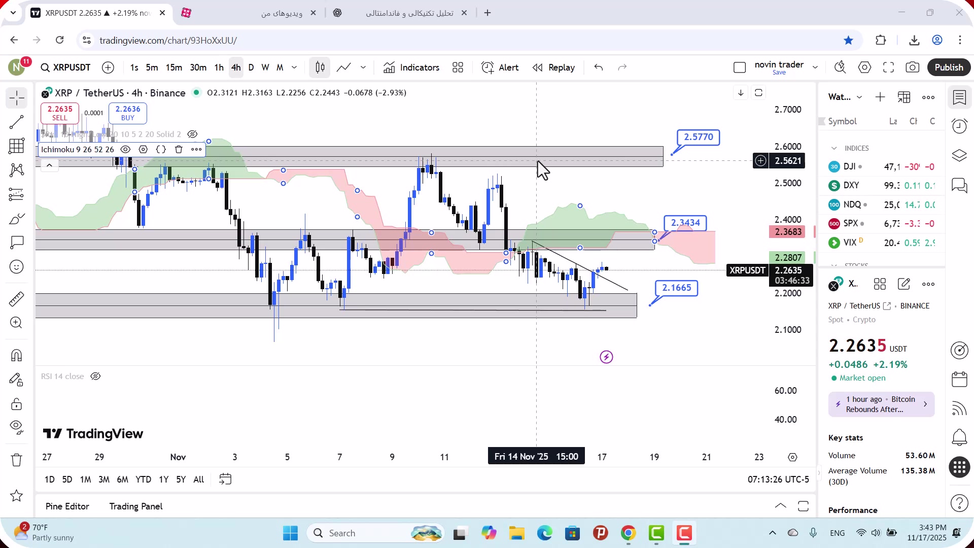974x548 pixels.
Task: Select the patterns drawing tool
Action: 16,170
